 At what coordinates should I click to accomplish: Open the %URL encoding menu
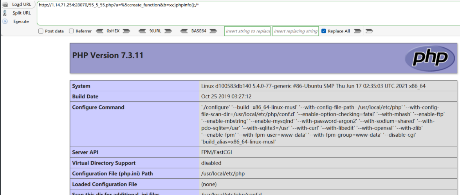(155, 31)
